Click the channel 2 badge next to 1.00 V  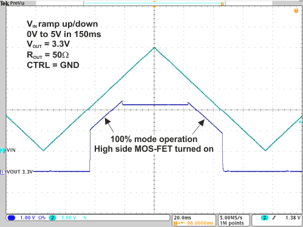pos(53,218)
